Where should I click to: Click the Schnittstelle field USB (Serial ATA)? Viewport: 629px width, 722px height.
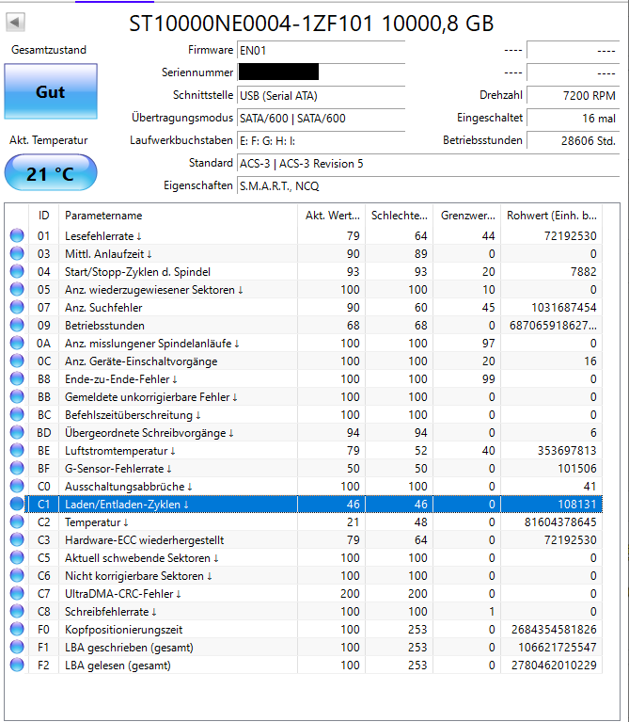(321, 95)
